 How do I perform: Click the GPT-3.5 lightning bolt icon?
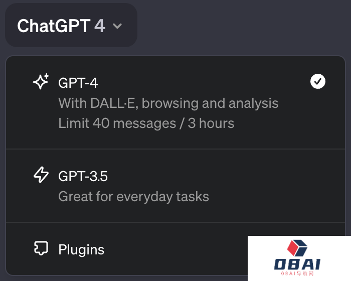pos(41,175)
